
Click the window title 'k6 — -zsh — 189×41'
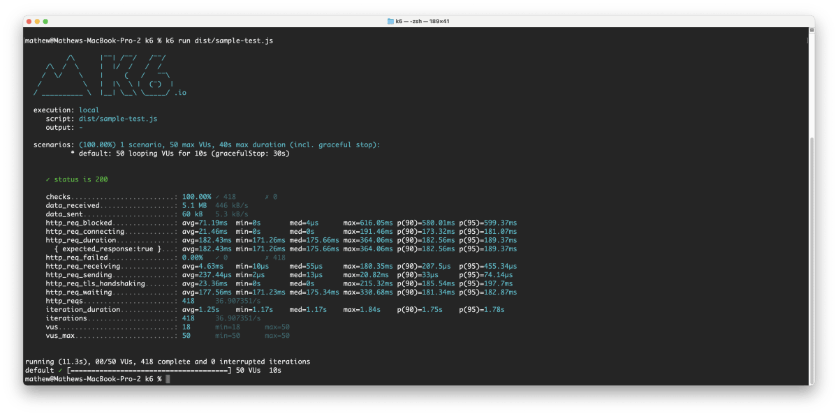tap(422, 22)
